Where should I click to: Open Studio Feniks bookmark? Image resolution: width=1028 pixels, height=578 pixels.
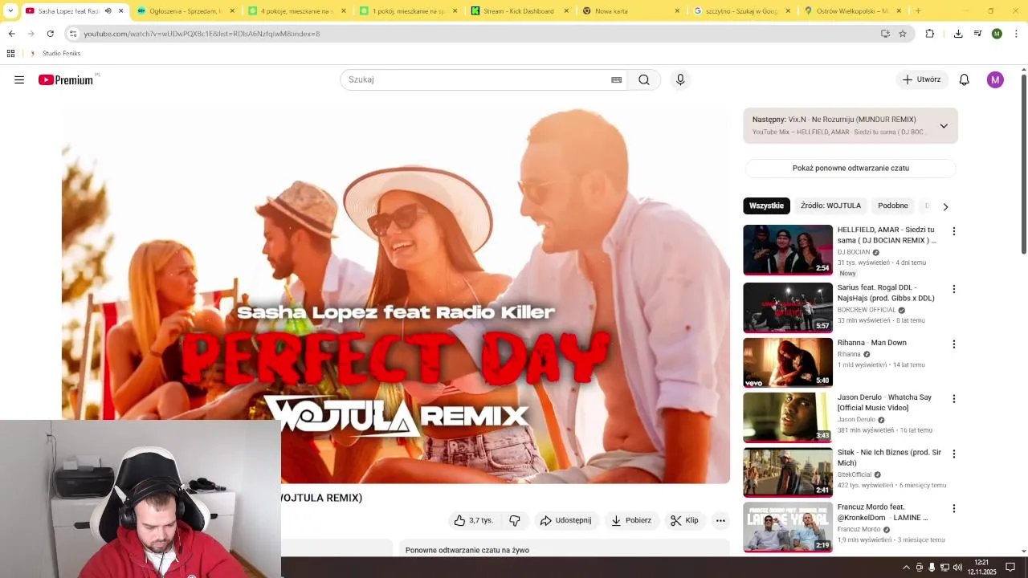pyautogui.click(x=55, y=53)
